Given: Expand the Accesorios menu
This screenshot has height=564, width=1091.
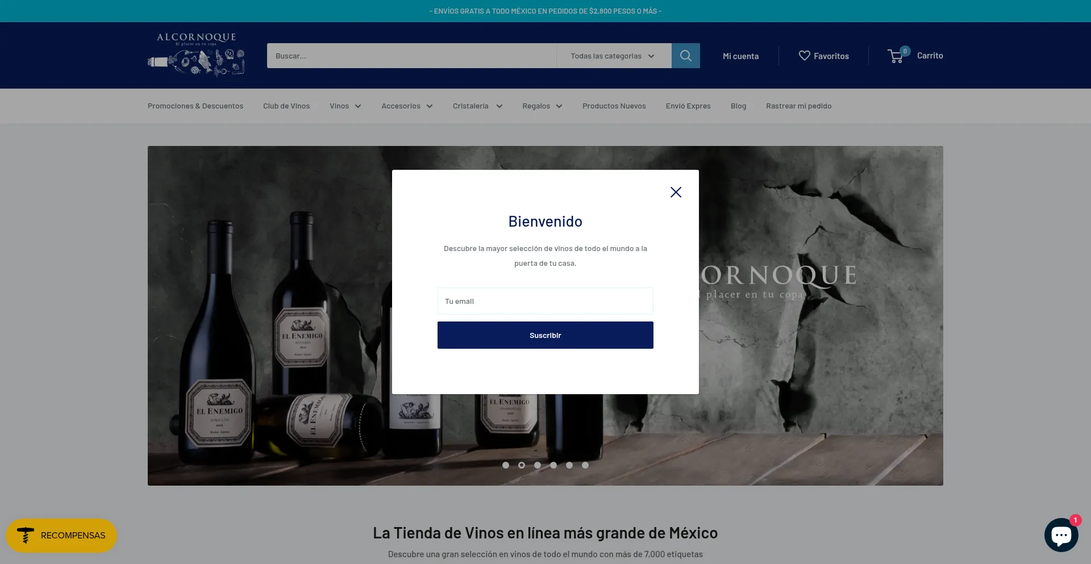Looking at the screenshot, I should click(x=407, y=106).
